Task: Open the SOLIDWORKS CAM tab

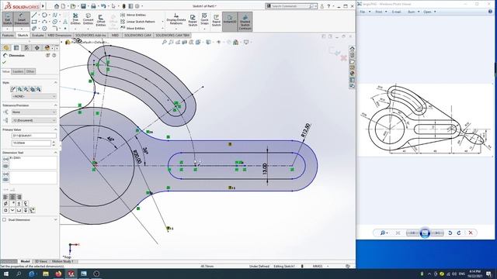Action: point(137,35)
